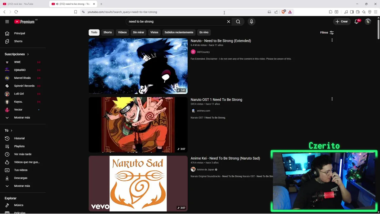Click the browser share page icon
The height and width of the screenshot is (214, 380).
(x=276, y=12)
